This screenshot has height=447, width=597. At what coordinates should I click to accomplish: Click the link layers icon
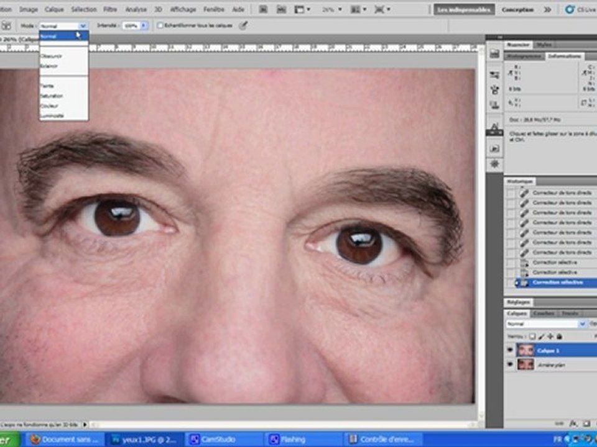coord(560,423)
